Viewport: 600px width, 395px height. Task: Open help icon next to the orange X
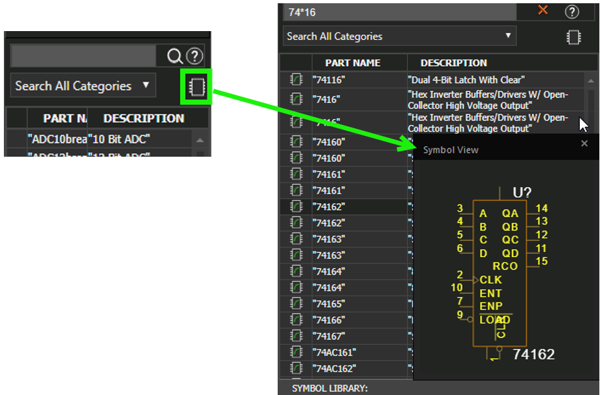point(572,12)
